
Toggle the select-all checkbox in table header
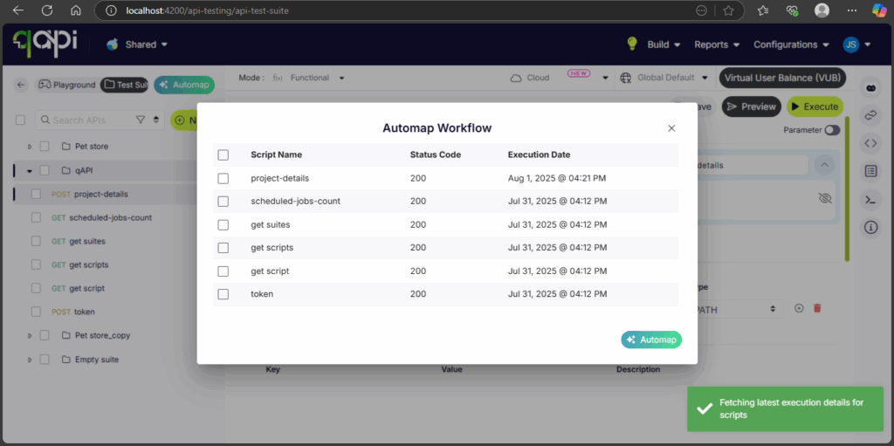pos(223,155)
